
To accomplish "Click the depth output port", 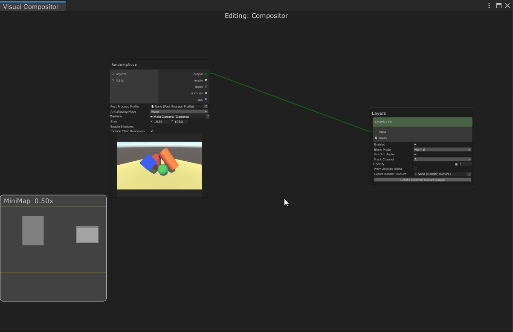I will coord(206,87).
